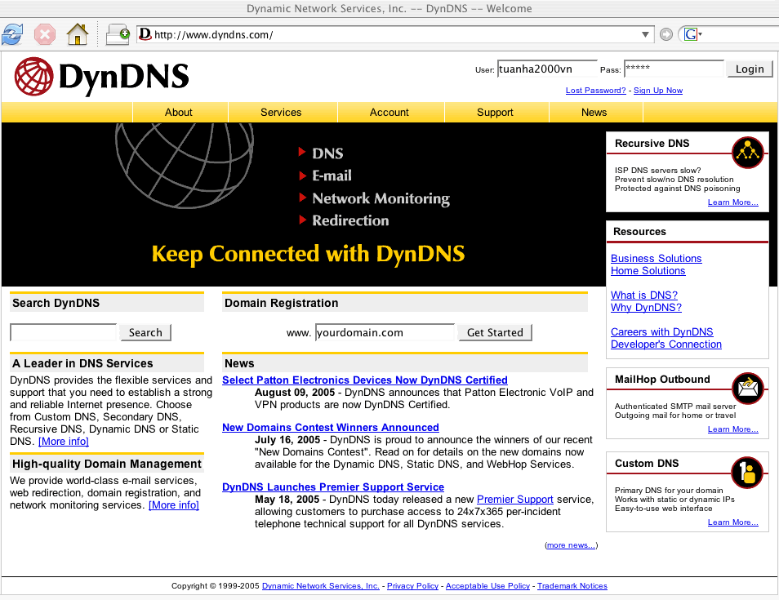Open the Services navigation menu
Image resolution: width=779 pixels, height=600 pixels.
click(281, 113)
